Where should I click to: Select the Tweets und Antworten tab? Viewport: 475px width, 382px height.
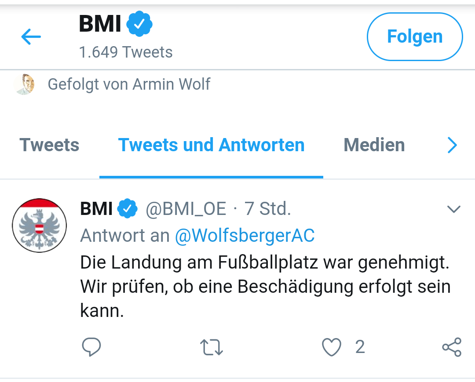[x=211, y=145]
